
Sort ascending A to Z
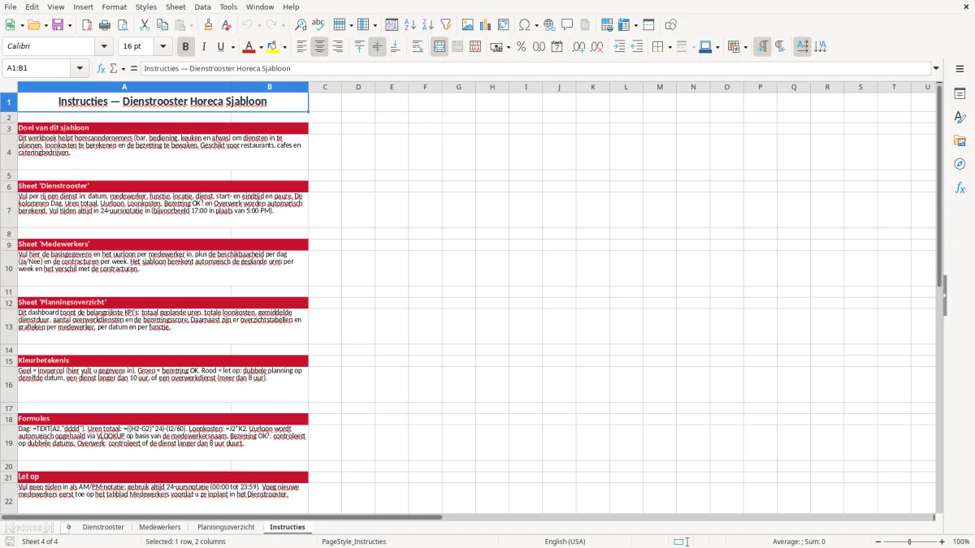pyautogui.click(x=409, y=25)
